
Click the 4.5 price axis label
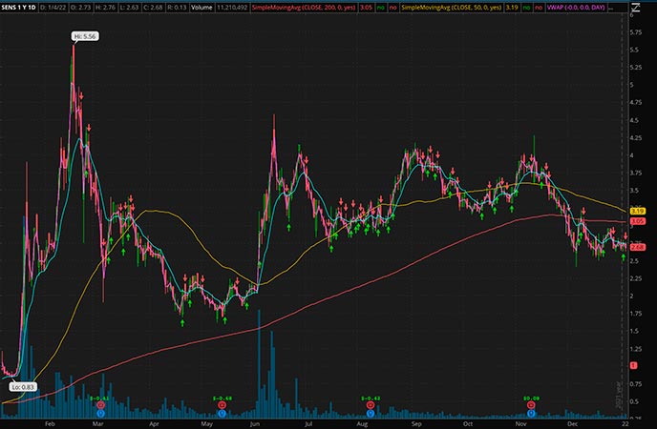pyautogui.click(x=634, y=120)
